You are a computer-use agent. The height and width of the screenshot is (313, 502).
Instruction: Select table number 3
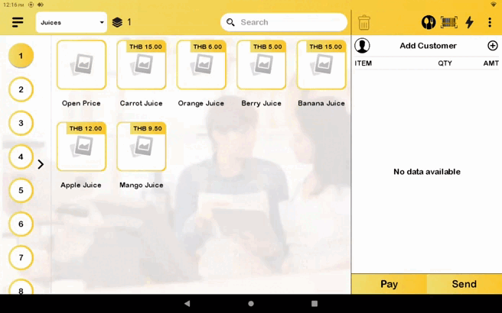click(x=21, y=123)
